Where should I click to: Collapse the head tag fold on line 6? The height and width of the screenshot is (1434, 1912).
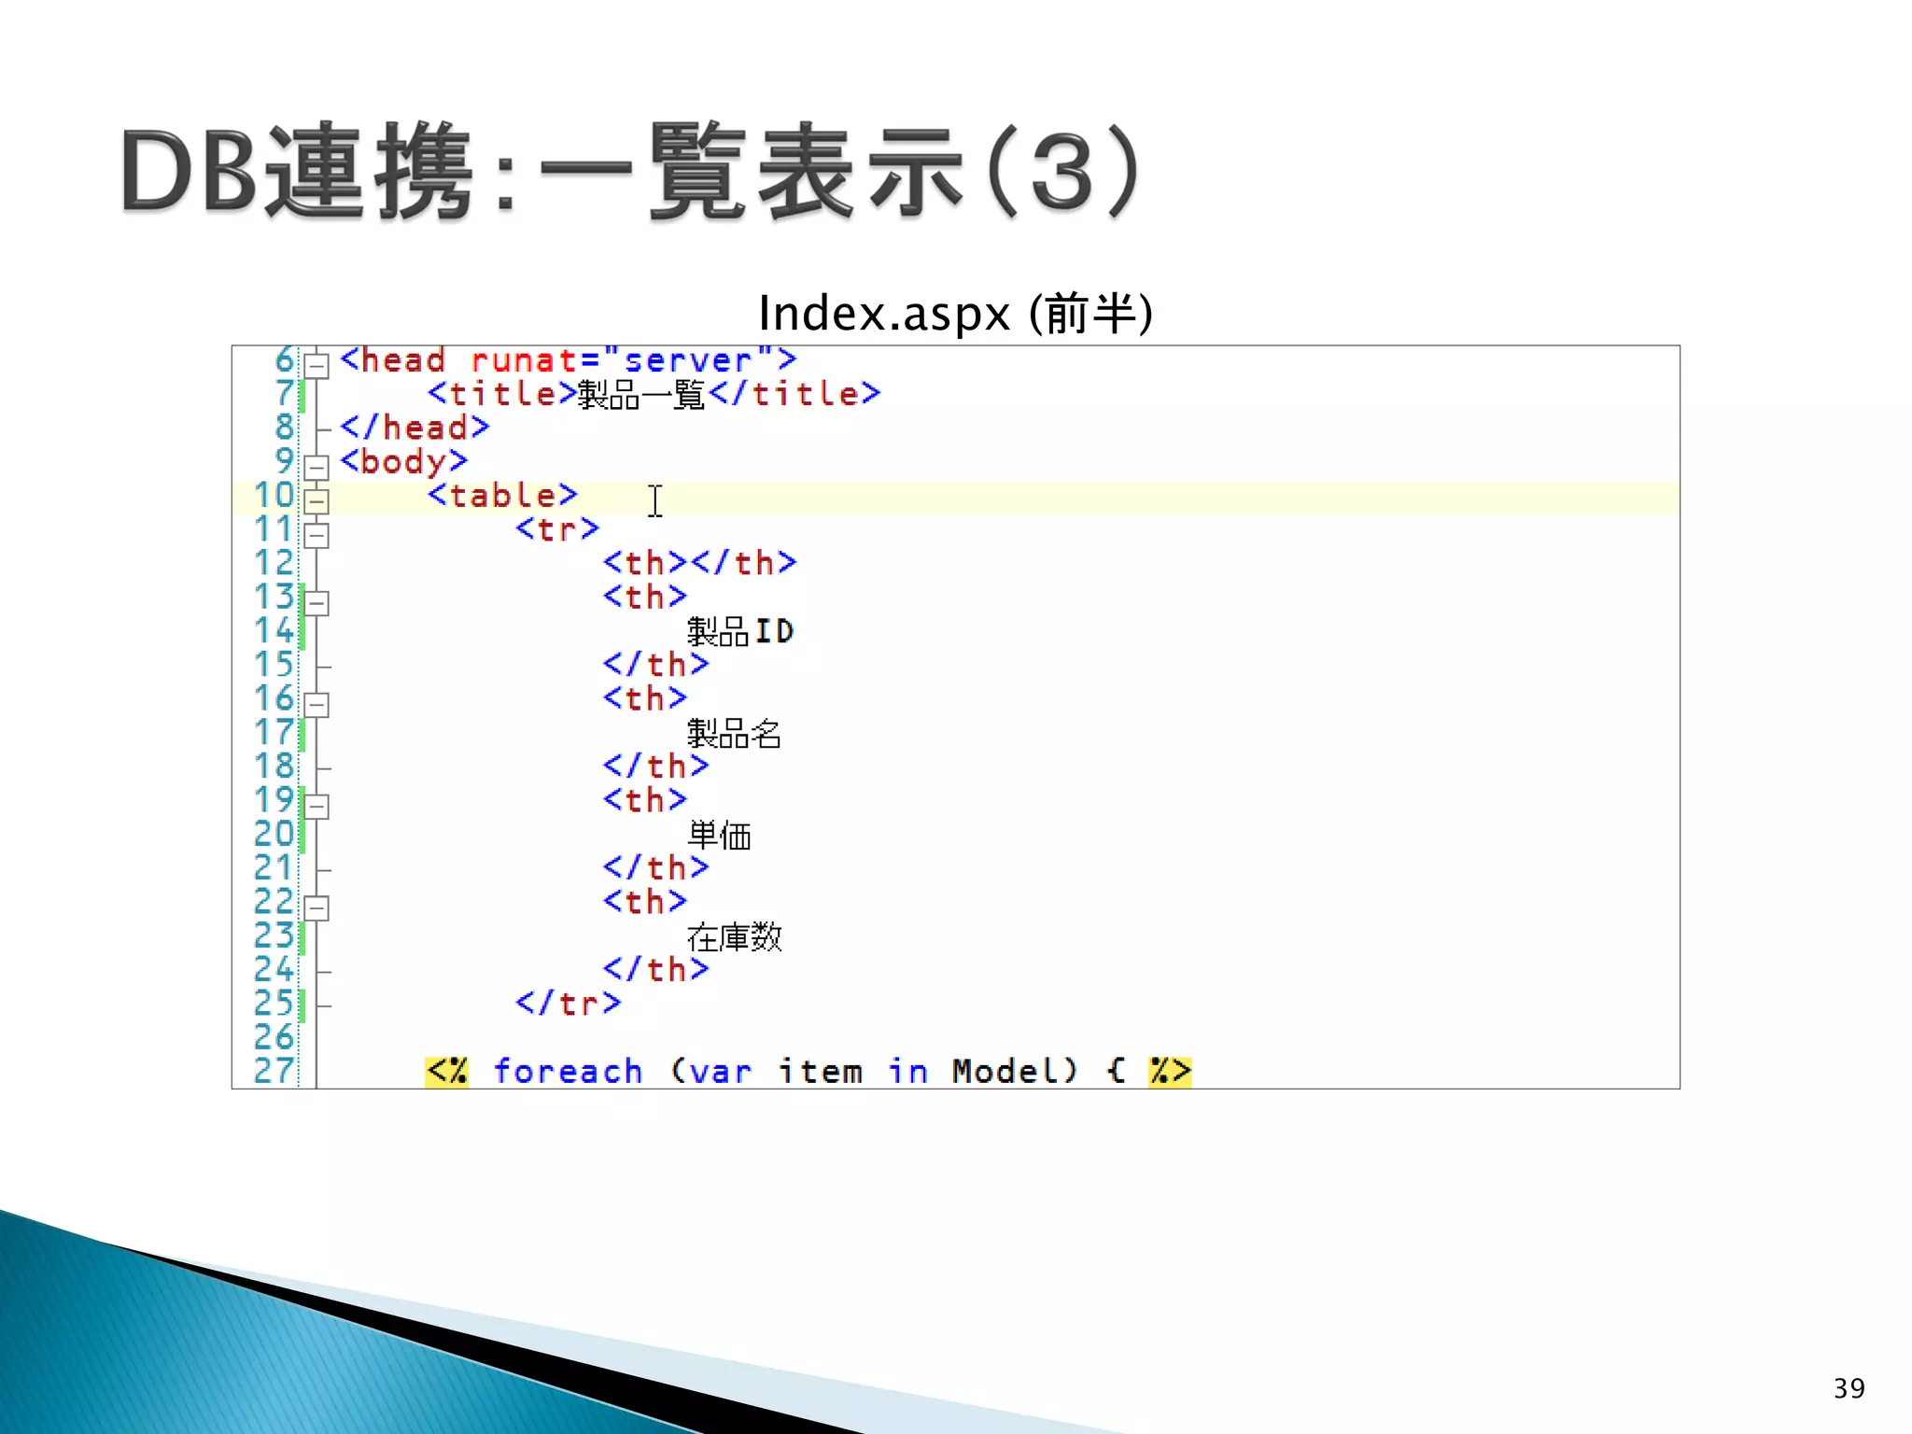pos(317,365)
